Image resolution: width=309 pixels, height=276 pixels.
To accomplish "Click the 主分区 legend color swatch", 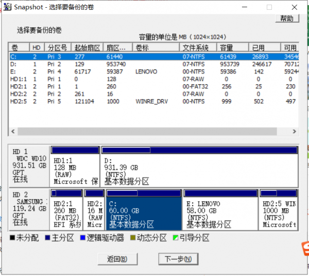I will click(x=48, y=238).
